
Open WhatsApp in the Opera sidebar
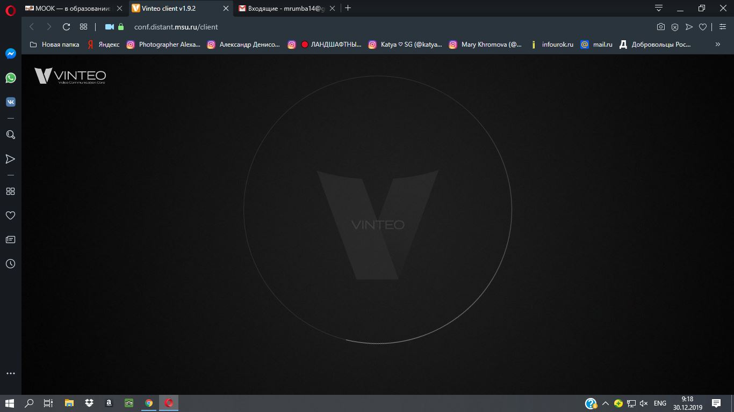(10, 78)
